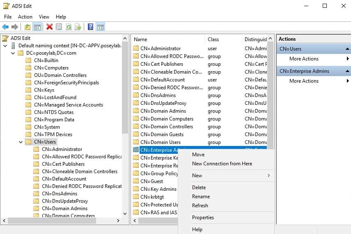This screenshot has width=351, height=234.
Task: Expand More Actions arrow under CN=Users
Action: [348, 58]
